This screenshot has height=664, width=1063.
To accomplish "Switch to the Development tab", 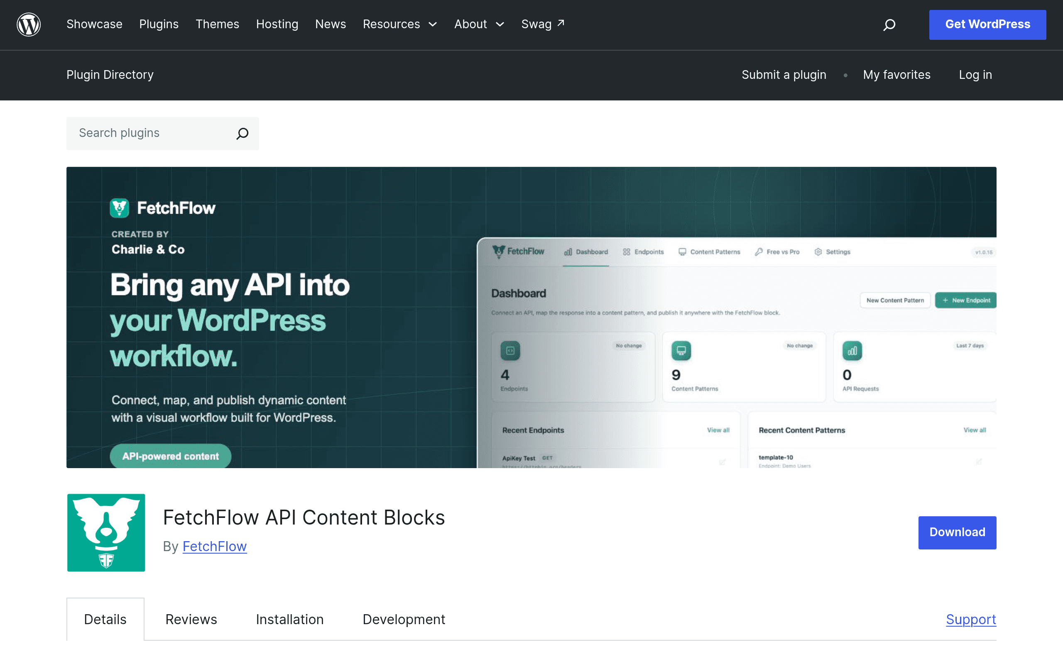I will tap(404, 619).
